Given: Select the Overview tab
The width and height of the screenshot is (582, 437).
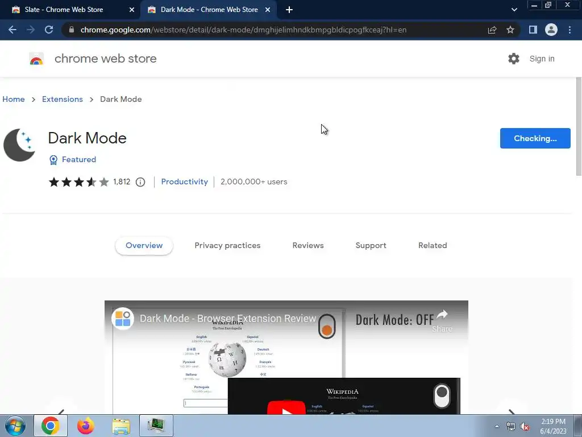Looking at the screenshot, I should [144, 246].
